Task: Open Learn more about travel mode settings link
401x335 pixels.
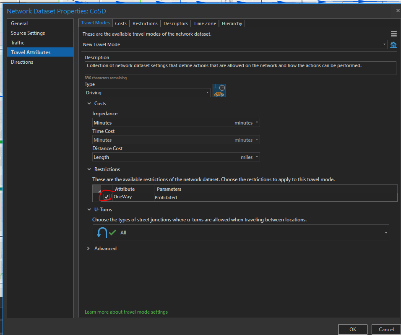Action: coord(126,312)
